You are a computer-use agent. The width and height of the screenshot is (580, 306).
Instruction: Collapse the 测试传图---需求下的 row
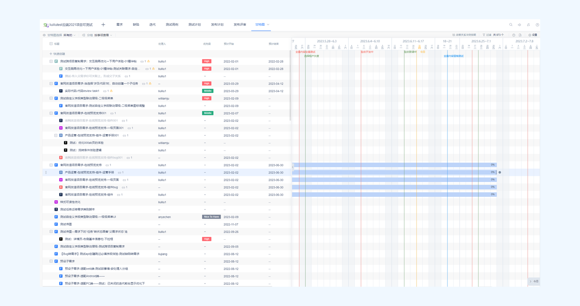point(51,232)
